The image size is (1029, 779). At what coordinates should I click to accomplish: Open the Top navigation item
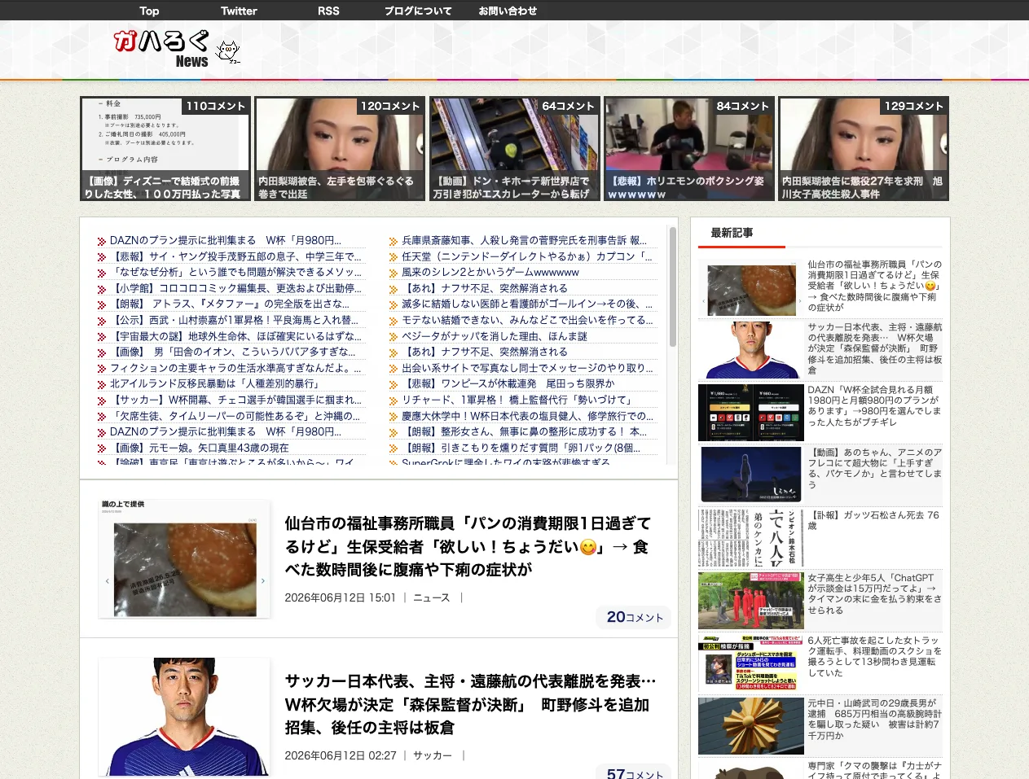click(x=149, y=11)
